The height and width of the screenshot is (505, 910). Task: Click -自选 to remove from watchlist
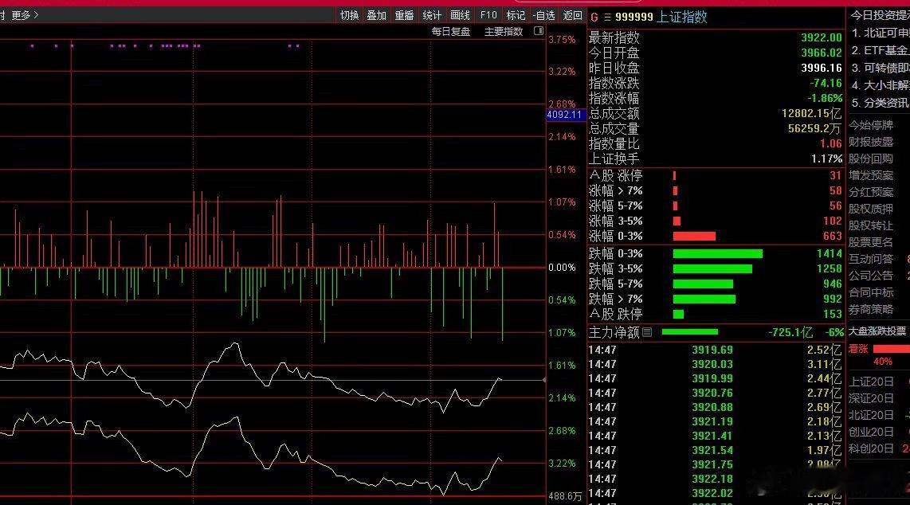[544, 15]
